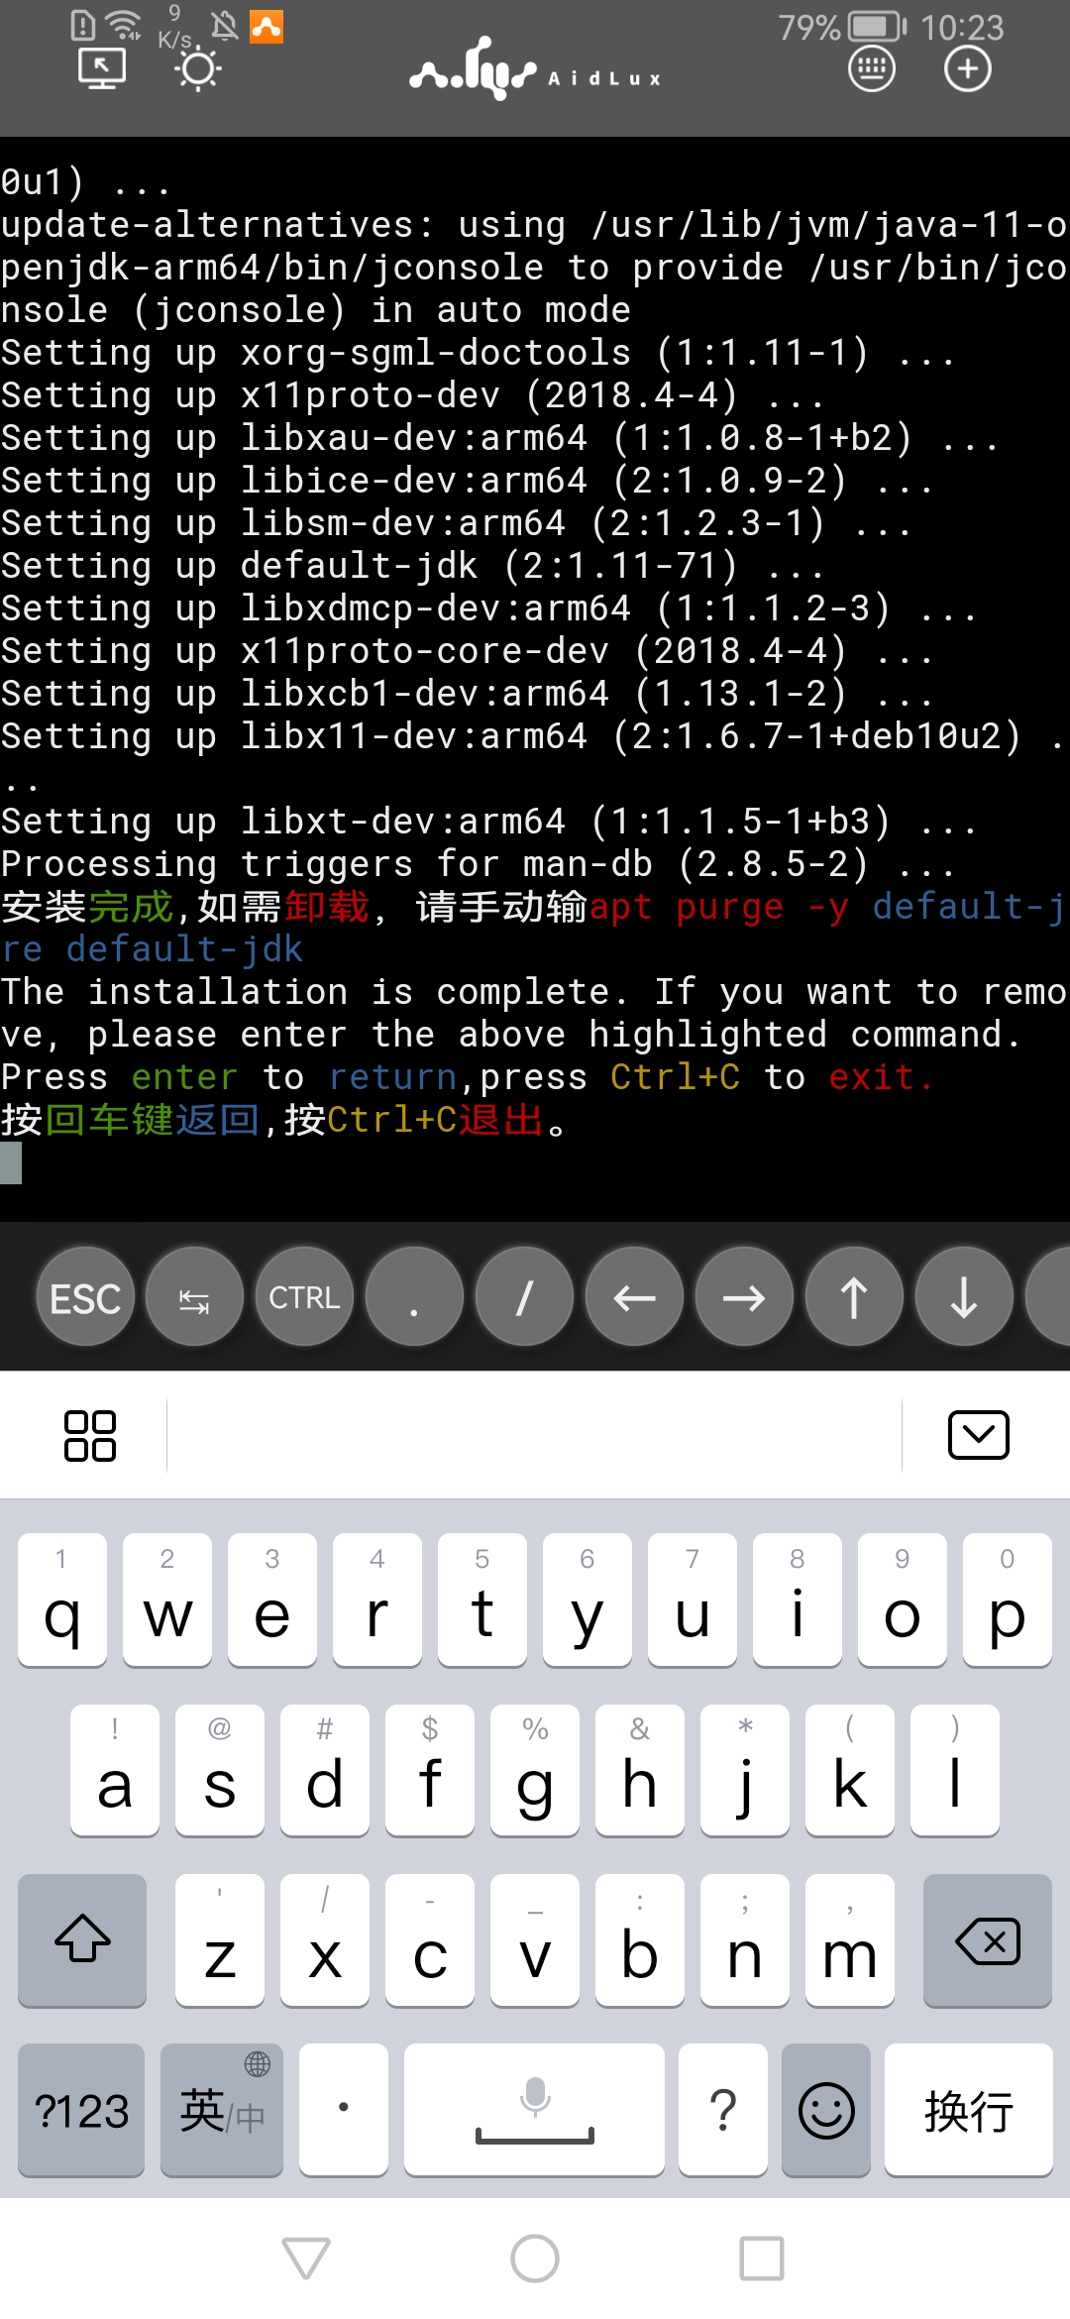
Task: Open the keyboard four-squares menu
Action: click(x=90, y=1435)
